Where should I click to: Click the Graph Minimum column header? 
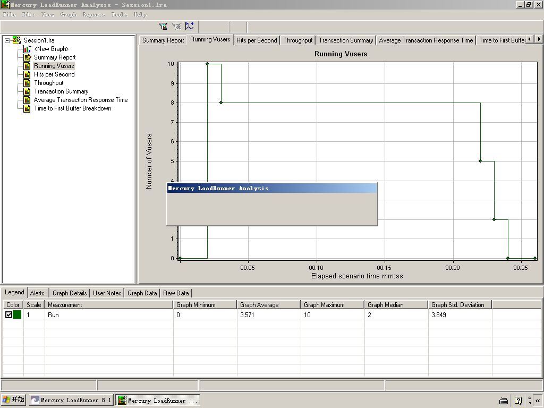point(205,304)
